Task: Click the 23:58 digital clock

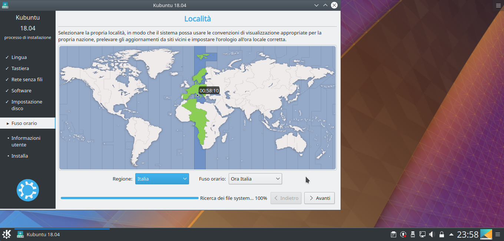Action: [468, 234]
